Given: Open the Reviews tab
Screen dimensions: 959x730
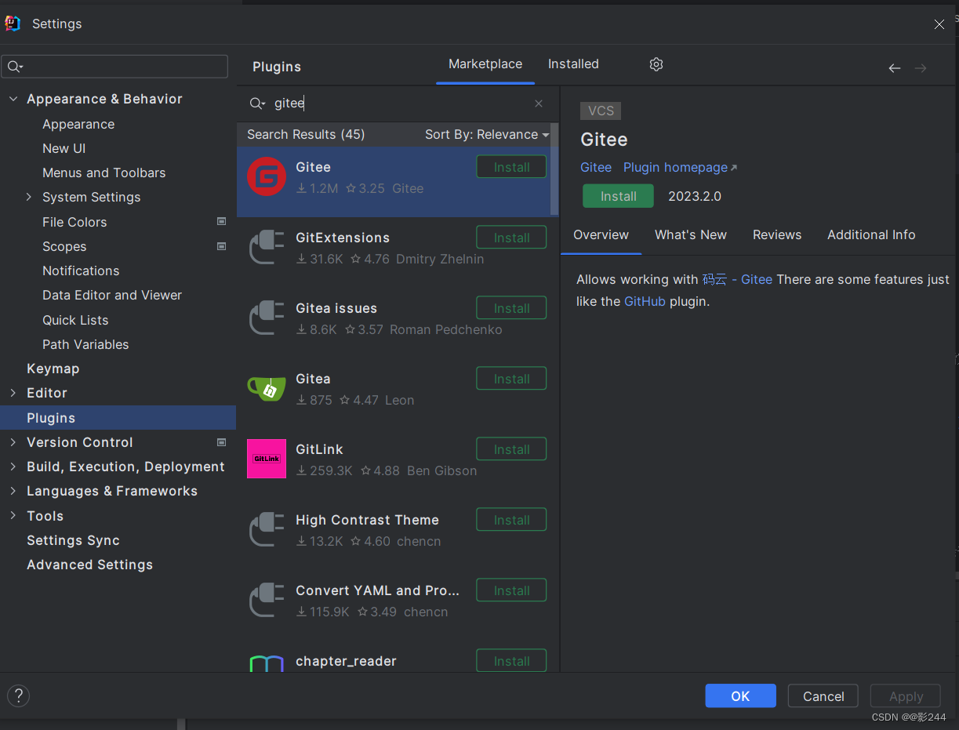Looking at the screenshot, I should pos(777,235).
